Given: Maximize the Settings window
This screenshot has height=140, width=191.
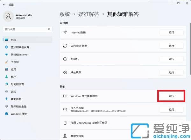Looking at the screenshot, I should pos(179,3).
